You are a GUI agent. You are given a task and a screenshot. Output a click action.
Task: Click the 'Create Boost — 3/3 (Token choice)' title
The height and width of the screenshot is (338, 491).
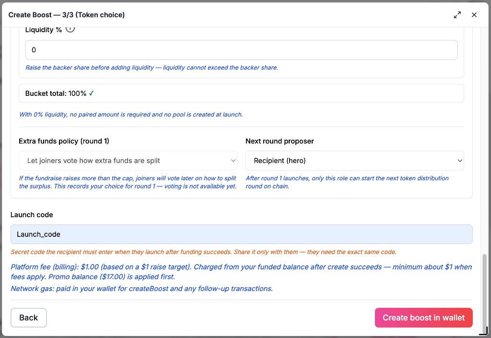pyautogui.click(x=66, y=15)
